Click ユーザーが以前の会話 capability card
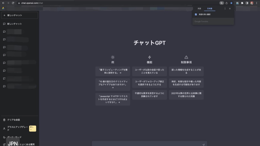Screen dimensions: 260x146 150,71
